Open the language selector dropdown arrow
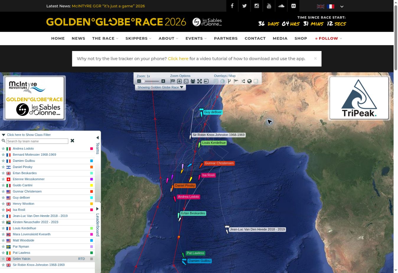 pos(342,6)
